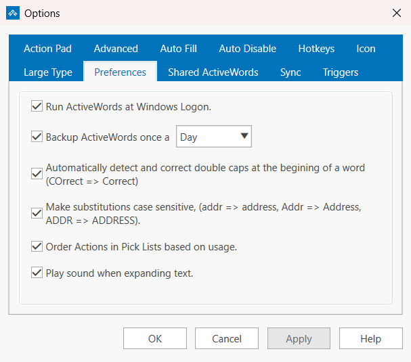Open the Shared ActiveWords tab
Image resolution: width=411 pixels, height=362 pixels.
(x=213, y=72)
